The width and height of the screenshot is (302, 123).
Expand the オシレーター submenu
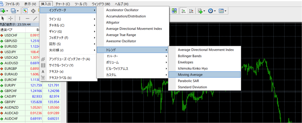click(133, 56)
